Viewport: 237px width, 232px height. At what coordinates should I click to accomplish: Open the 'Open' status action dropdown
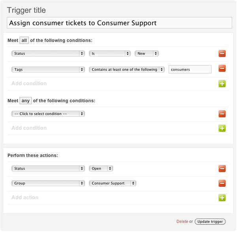(x=101, y=168)
